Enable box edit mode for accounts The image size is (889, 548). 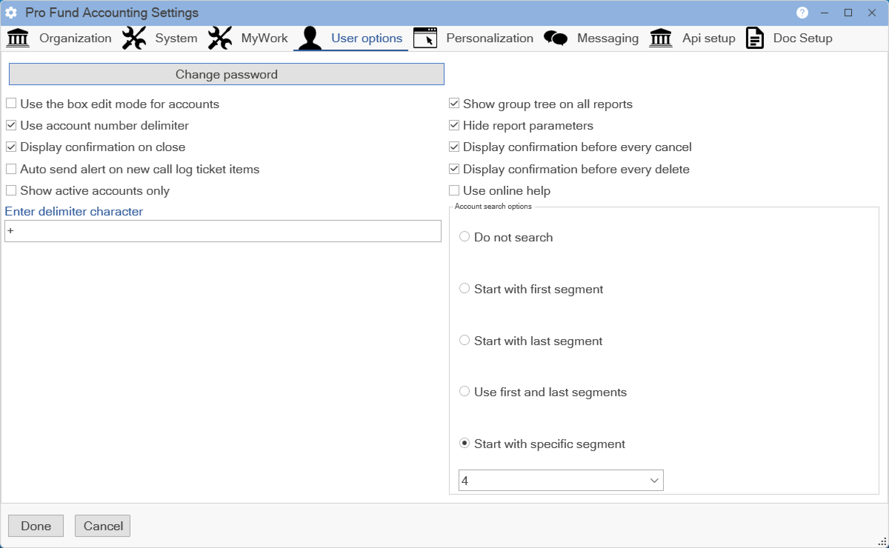coord(11,103)
